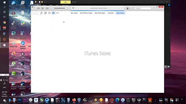Stop loading with the X in status display
Viewport: 186px width, 104px height.
click(x=73, y=8)
